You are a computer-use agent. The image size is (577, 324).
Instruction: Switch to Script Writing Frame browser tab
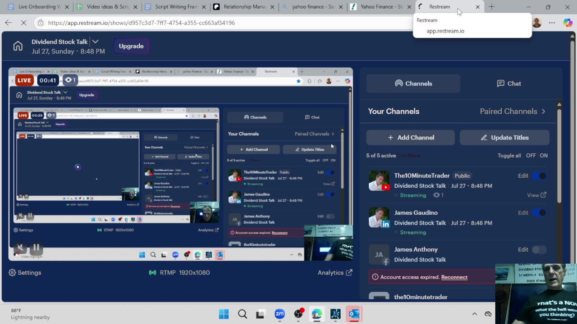click(x=175, y=7)
